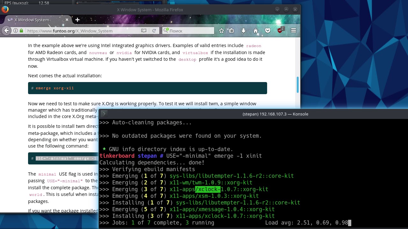Viewport: 408px width, 229px height.
Task: Click 'No outdated packages were found' line
Action: coord(180,136)
